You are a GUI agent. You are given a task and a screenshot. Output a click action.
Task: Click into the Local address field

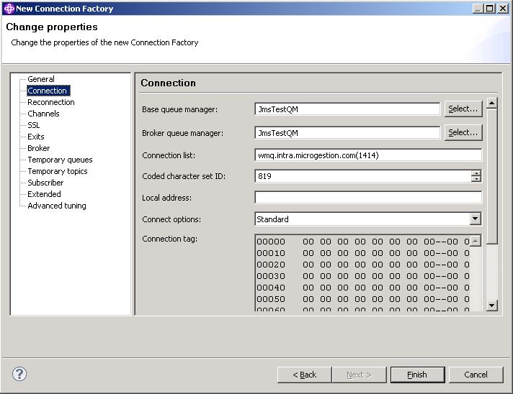coord(368,198)
